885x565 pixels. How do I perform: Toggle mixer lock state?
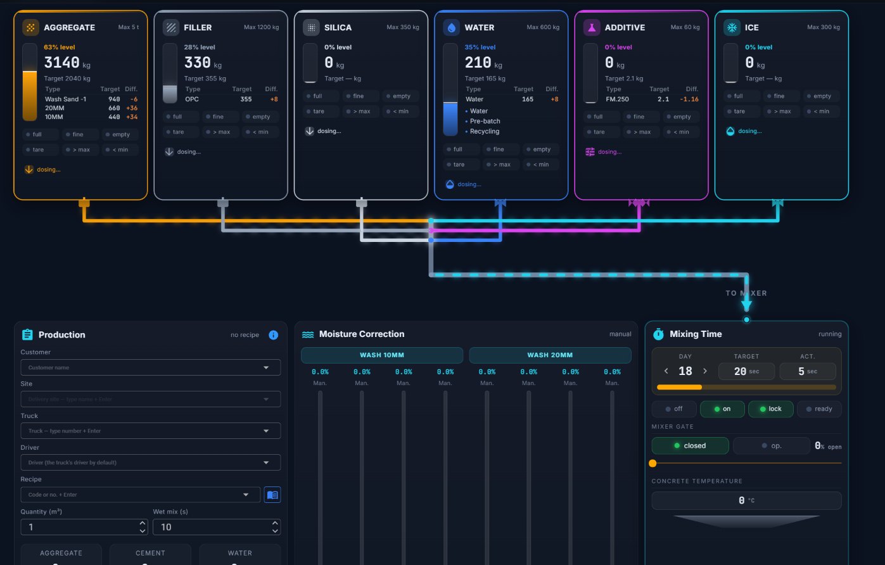(770, 409)
